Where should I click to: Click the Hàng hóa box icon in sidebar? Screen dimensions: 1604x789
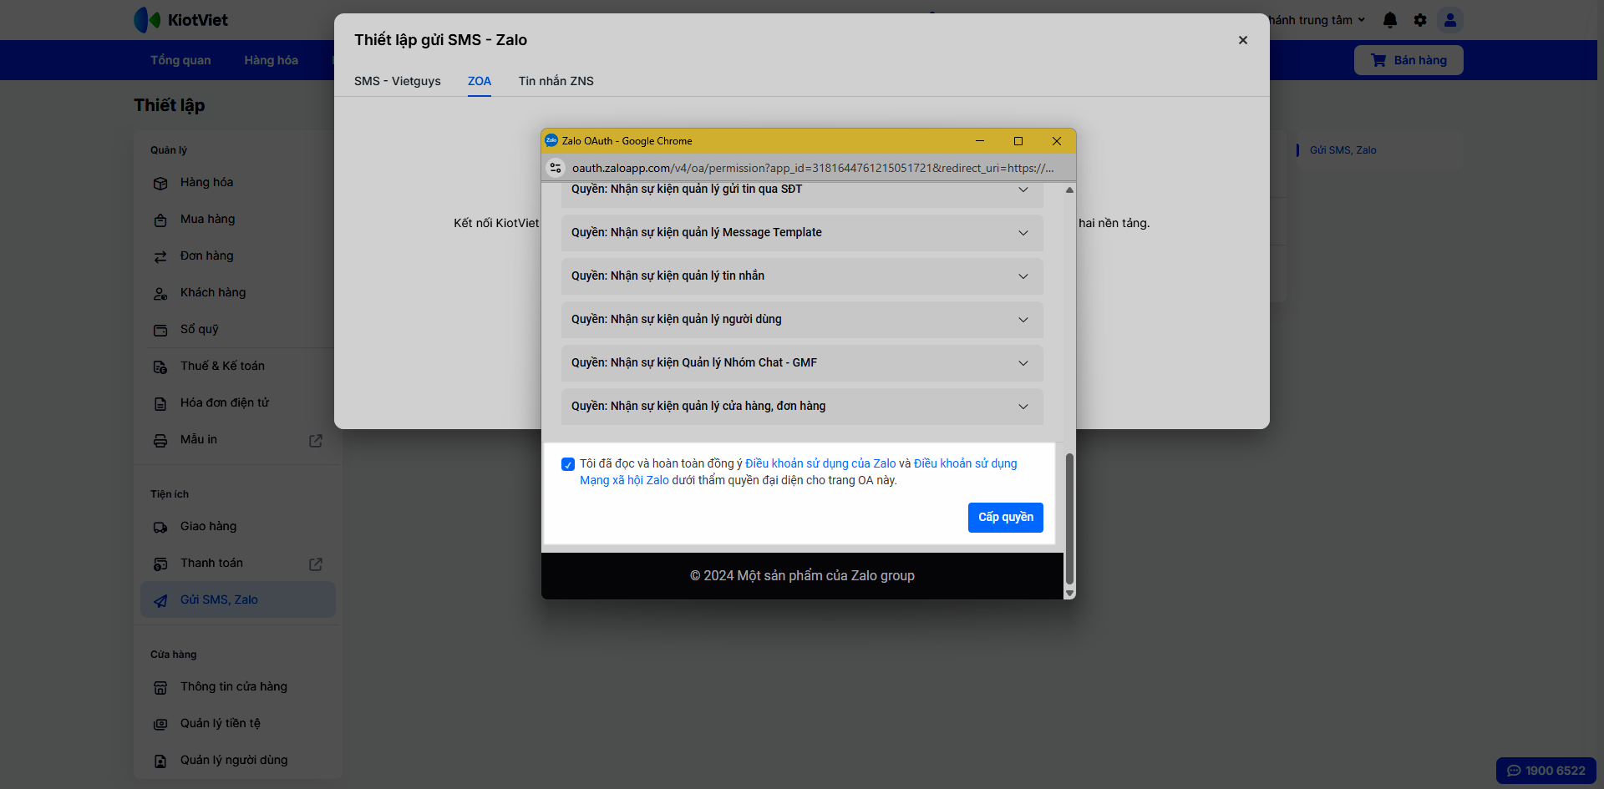160,183
